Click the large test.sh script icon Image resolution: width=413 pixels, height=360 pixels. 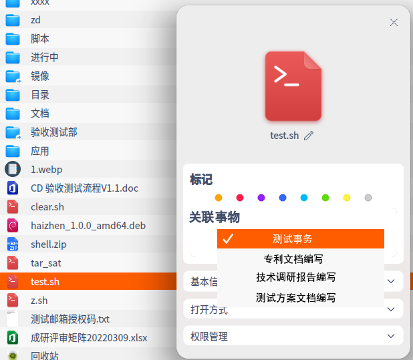click(x=293, y=86)
